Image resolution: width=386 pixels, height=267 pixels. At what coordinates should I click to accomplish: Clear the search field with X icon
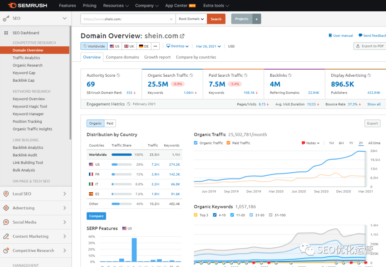(171, 19)
